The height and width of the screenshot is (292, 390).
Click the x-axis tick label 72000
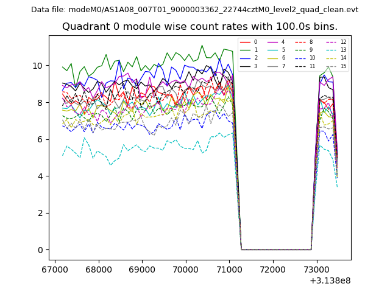(x=272, y=269)
